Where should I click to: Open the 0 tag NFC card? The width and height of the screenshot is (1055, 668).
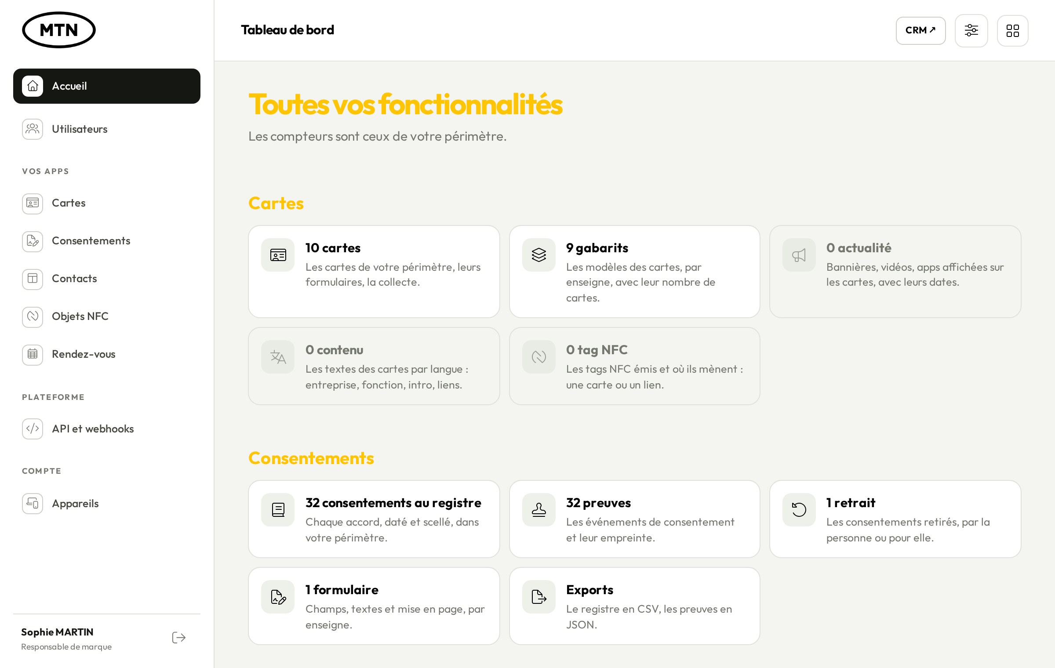coord(635,366)
